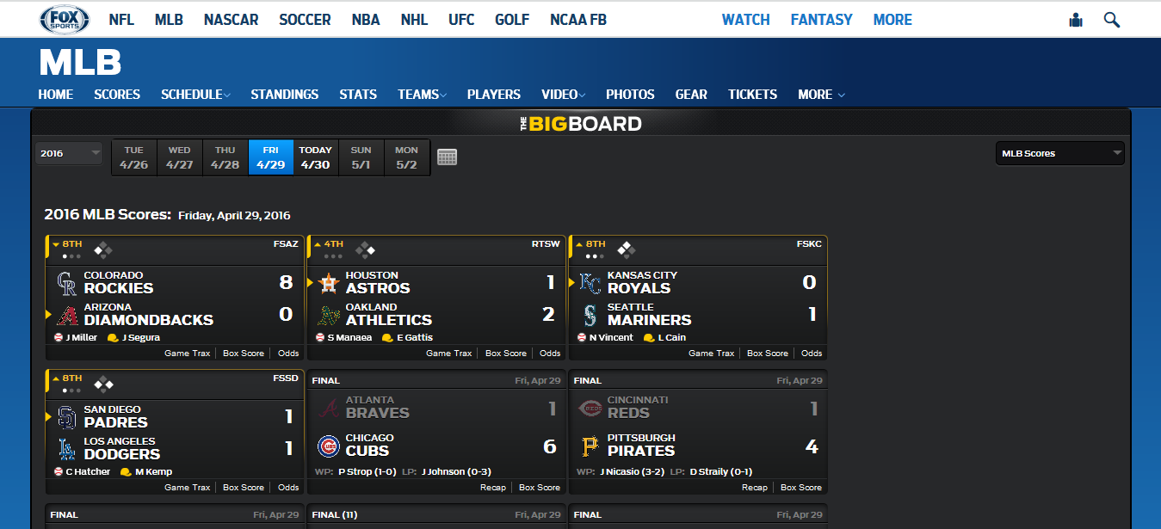Screen dimensions: 1161x529
Task: Select the THU 4/28 date tab
Action: click(225, 157)
